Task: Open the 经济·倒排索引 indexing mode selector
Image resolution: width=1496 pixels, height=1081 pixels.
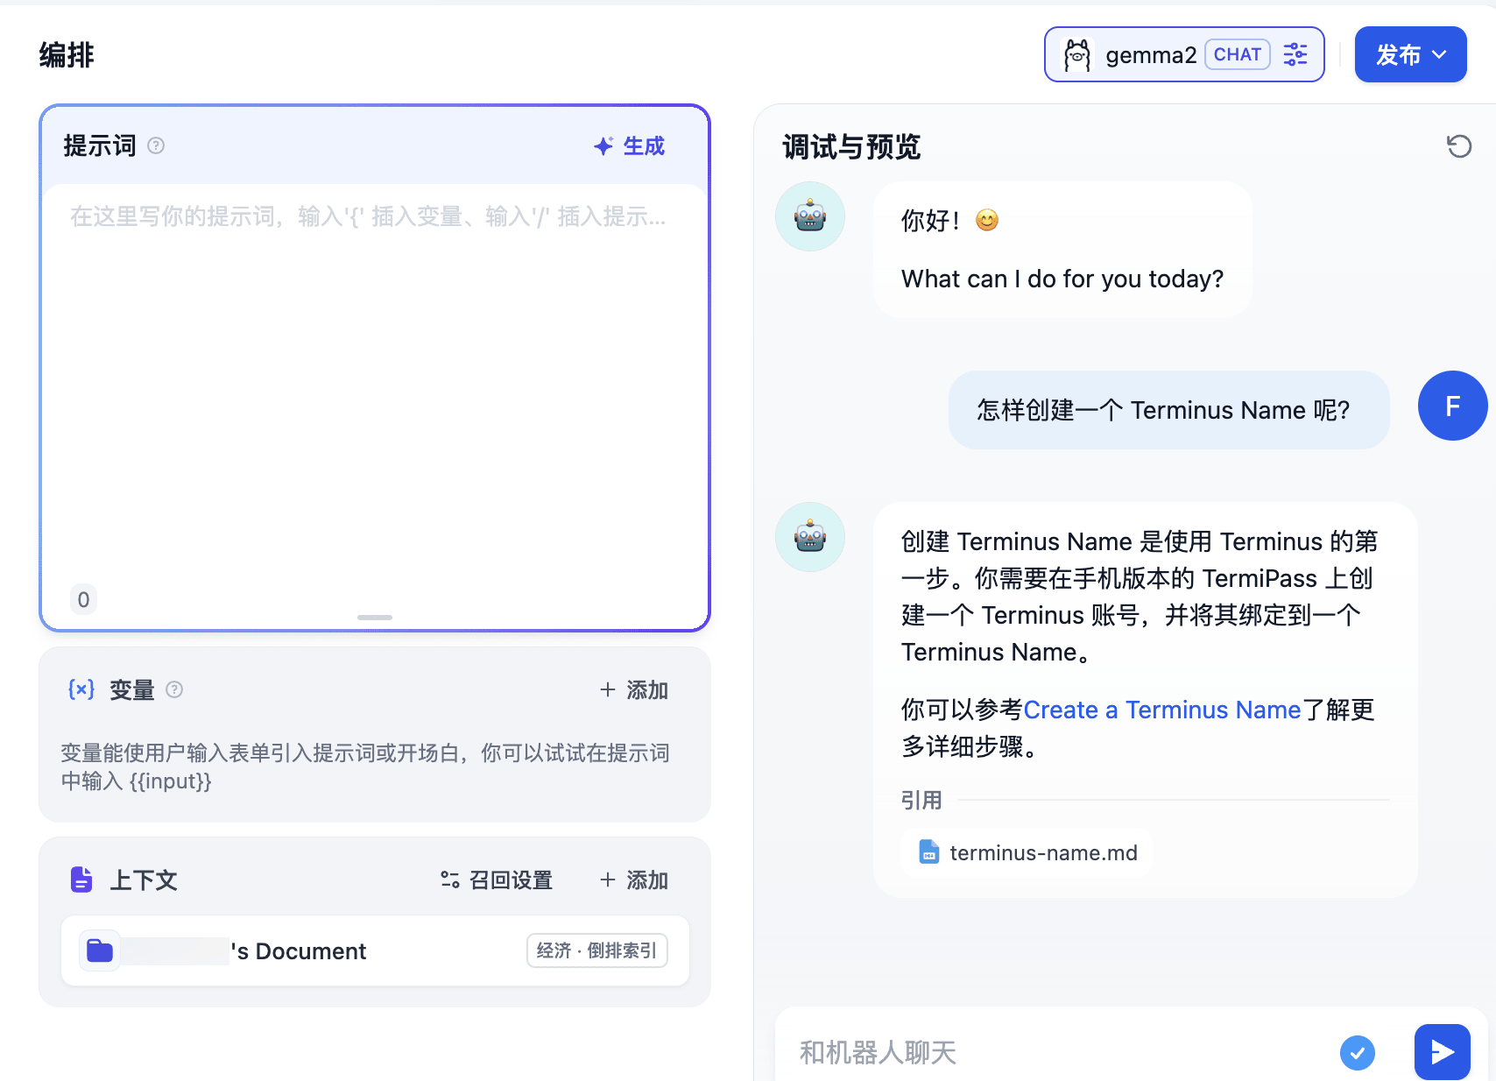Action: click(596, 950)
